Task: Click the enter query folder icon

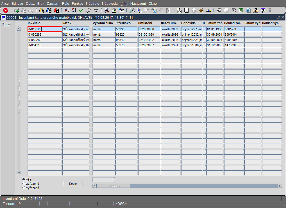Action: (42, 10)
